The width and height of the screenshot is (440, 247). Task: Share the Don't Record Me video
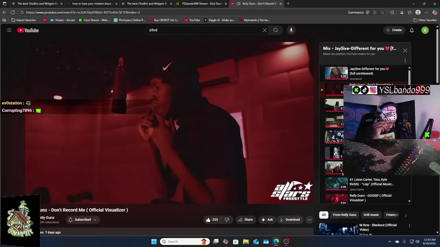[x=245, y=220]
